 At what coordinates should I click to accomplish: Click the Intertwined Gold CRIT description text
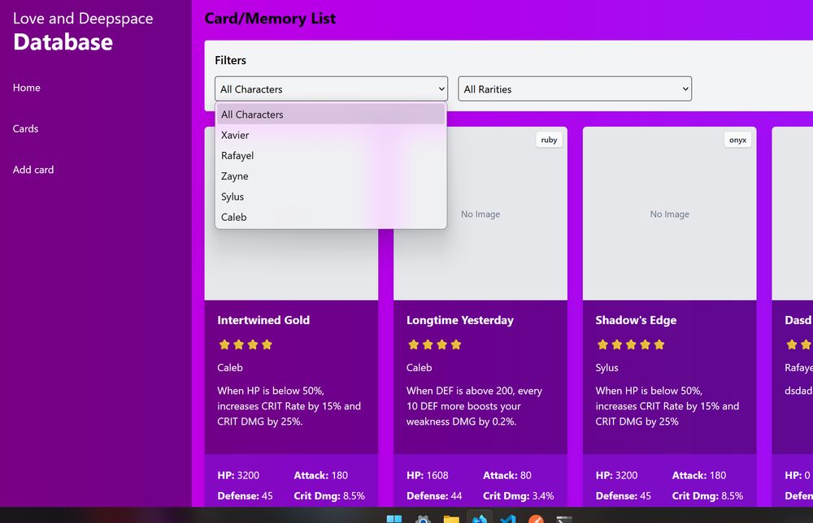click(x=289, y=406)
